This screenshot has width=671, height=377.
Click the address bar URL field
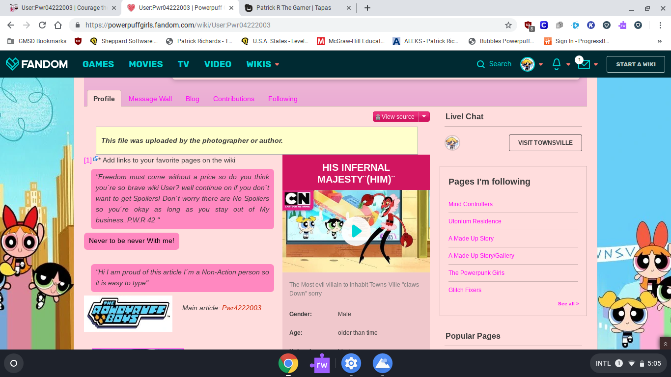tap(290, 25)
